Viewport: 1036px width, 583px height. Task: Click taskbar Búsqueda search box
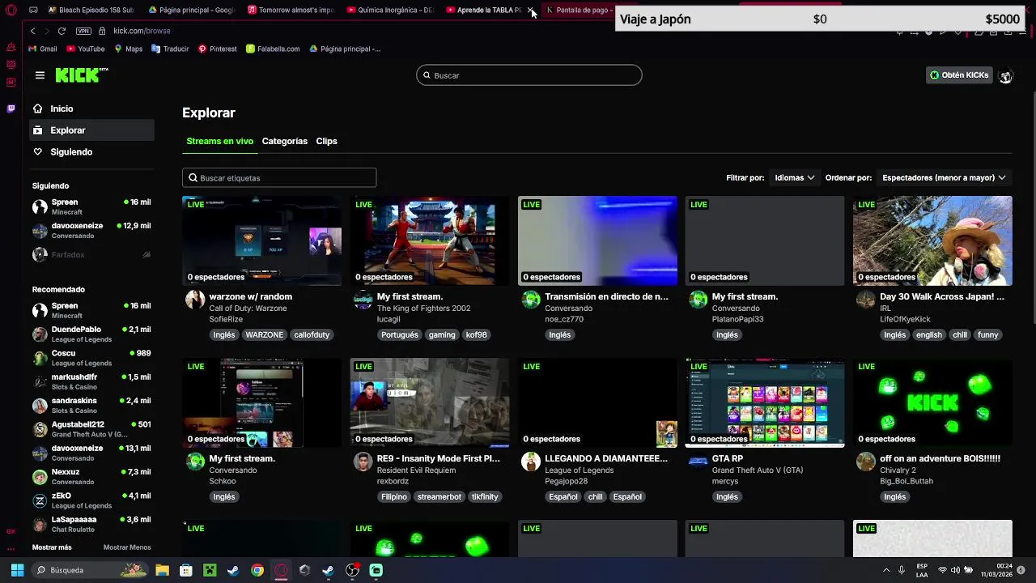[x=89, y=570]
